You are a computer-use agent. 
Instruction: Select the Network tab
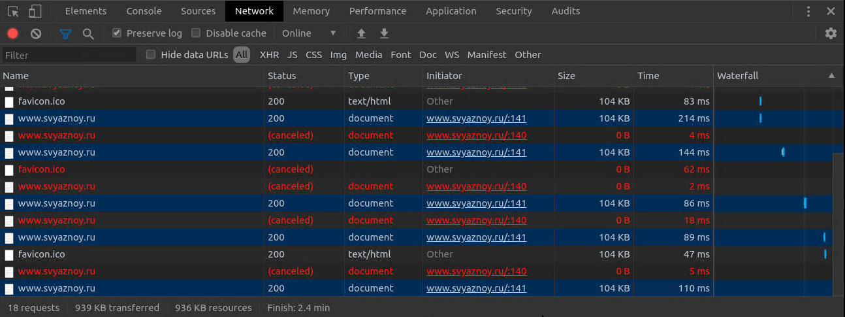pos(255,11)
